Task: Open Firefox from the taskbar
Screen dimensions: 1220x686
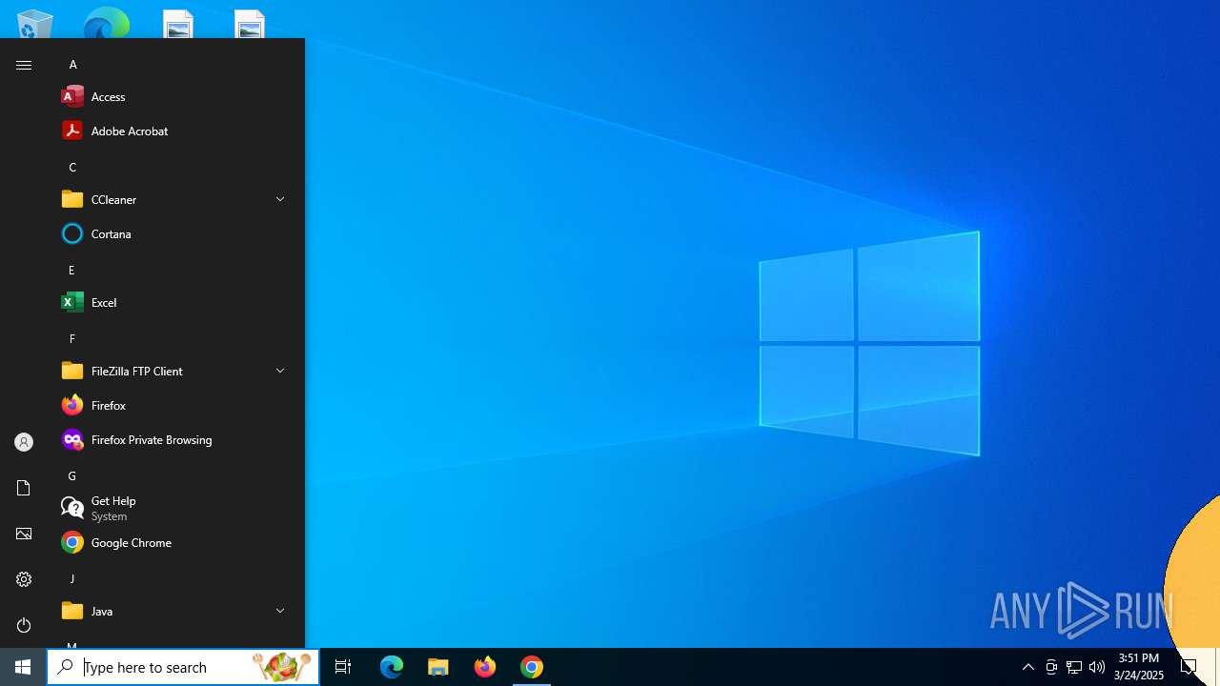Action: (x=485, y=667)
